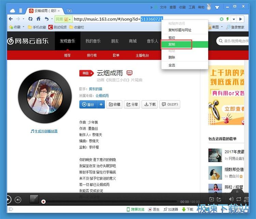Click the 分享 share button
This screenshot has width=256, height=219.
tap(132, 104)
